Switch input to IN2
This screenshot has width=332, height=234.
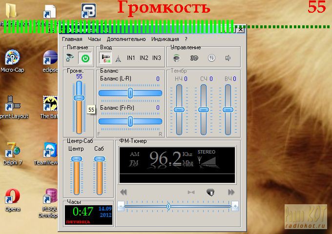click(144, 58)
